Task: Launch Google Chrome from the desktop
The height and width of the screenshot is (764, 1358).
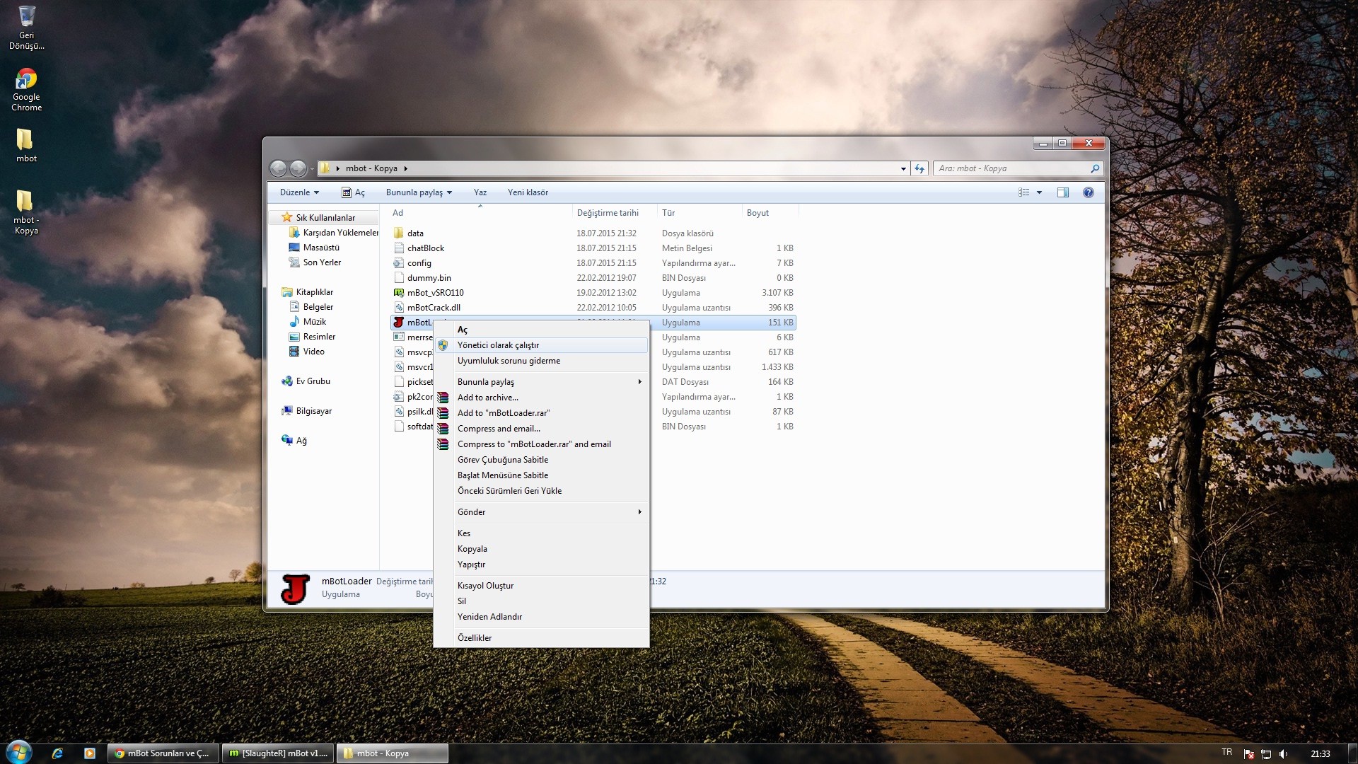Action: point(26,89)
